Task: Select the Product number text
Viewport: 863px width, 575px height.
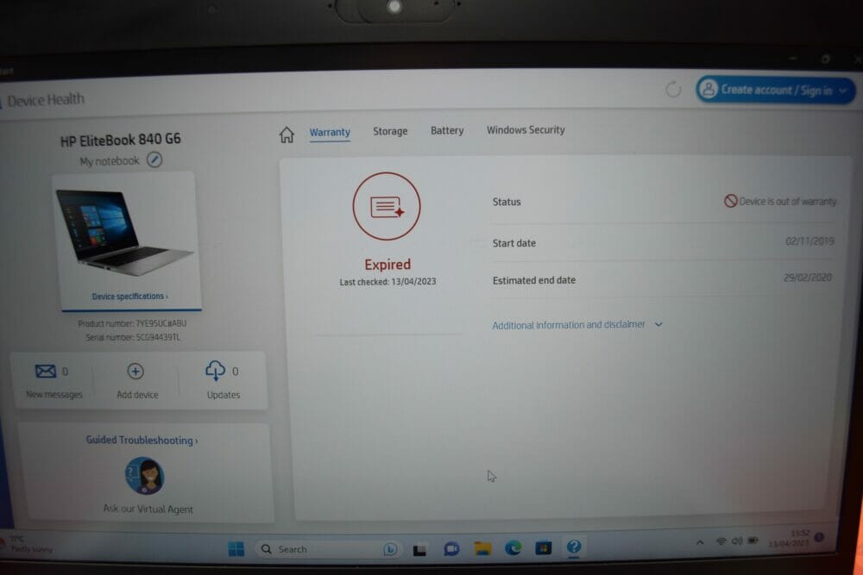Action: coord(132,323)
